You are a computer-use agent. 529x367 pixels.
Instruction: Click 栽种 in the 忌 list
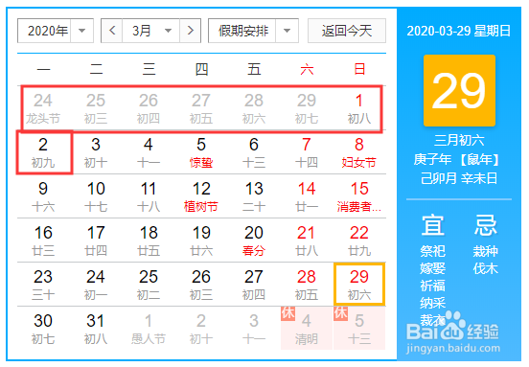(486, 251)
